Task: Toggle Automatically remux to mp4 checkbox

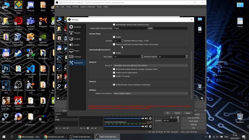Action: (x=114, y=24)
